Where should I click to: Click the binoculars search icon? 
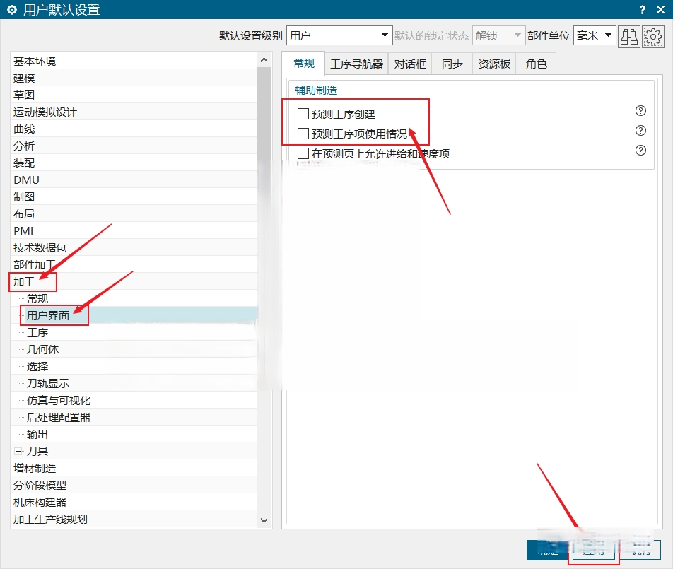(628, 36)
